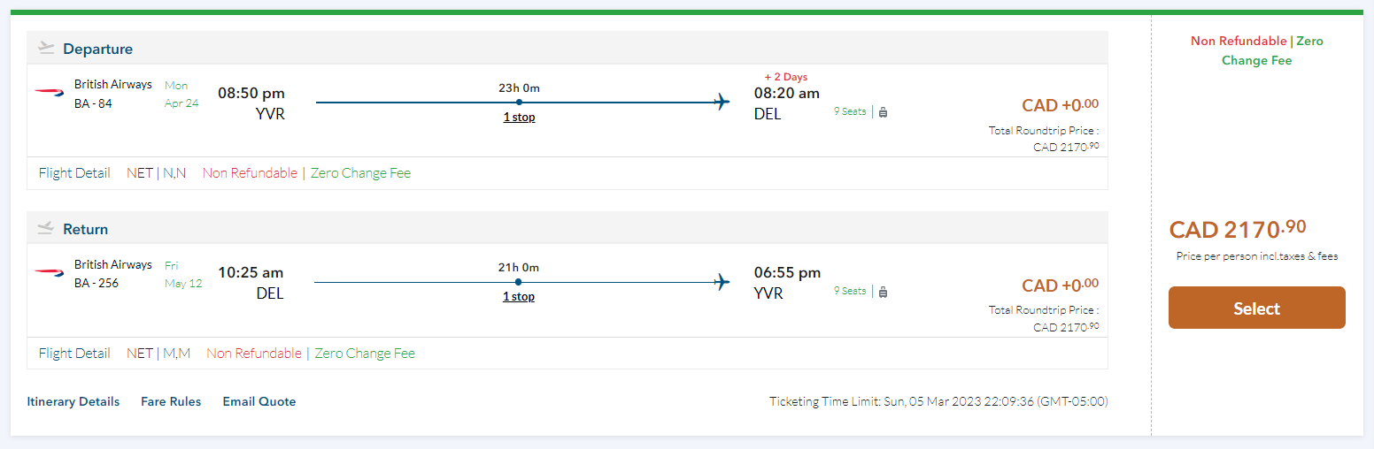Click airplane arrow icon on departure route
1374x449 pixels.
click(x=722, y=102)
